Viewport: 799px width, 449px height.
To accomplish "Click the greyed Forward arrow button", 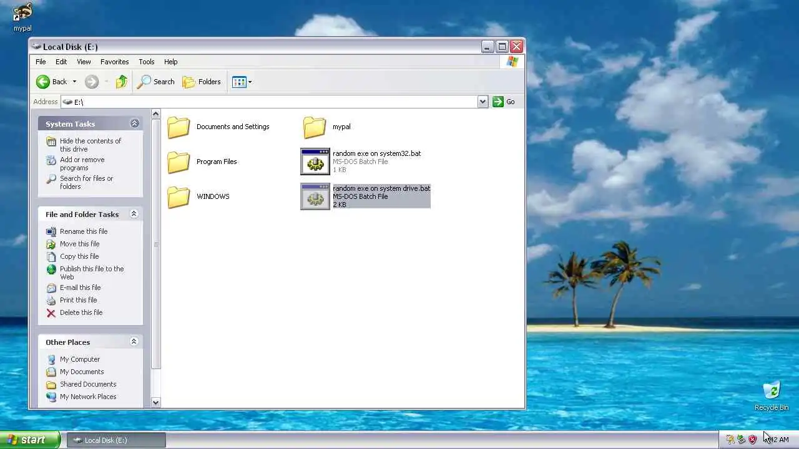I will point(92,82).
